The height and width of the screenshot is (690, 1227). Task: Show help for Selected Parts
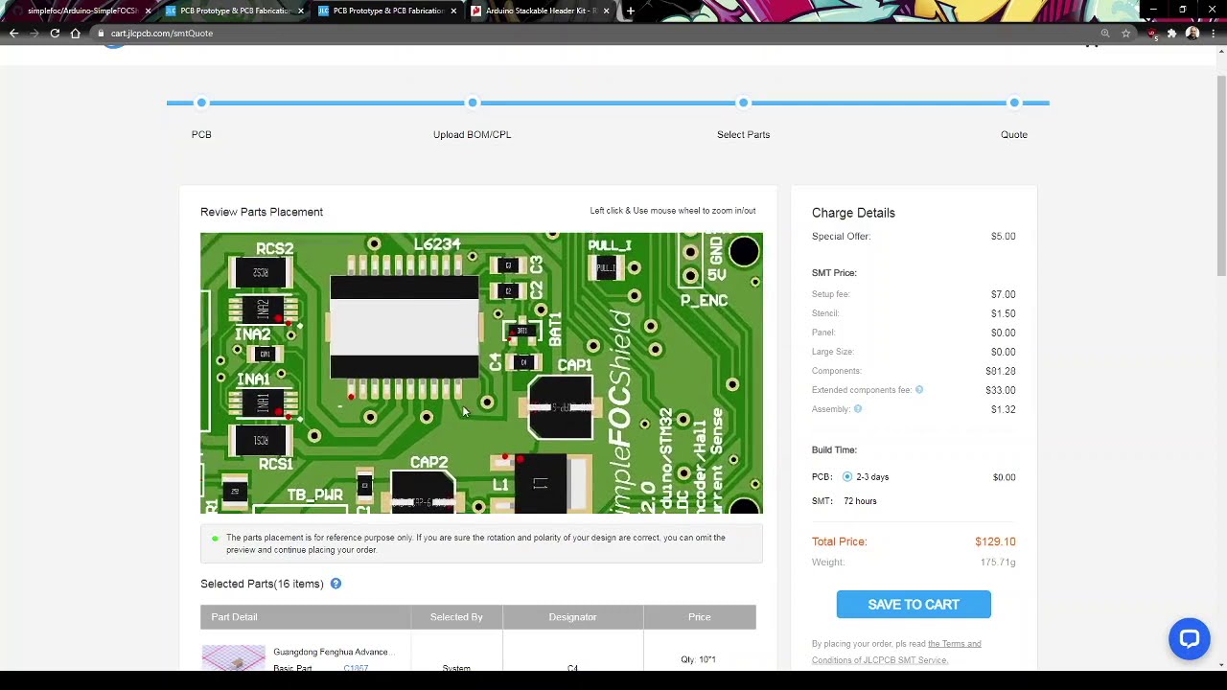pos(336,584)
